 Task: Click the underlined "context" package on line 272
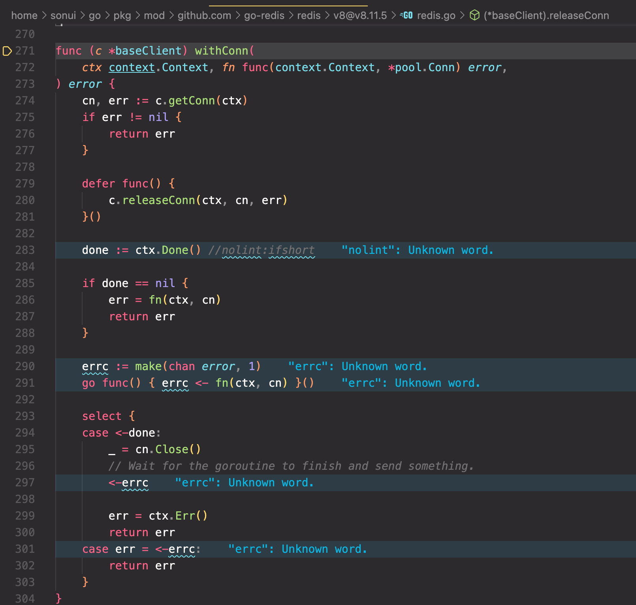(x=132, y=68)
